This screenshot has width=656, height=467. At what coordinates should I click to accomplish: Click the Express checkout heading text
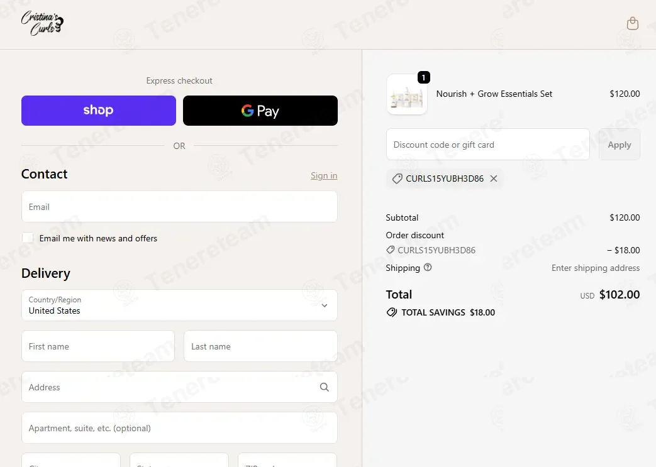[179, 80]
